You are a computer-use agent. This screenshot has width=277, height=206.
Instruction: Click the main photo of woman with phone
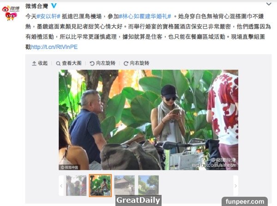(x=148, y=120)
